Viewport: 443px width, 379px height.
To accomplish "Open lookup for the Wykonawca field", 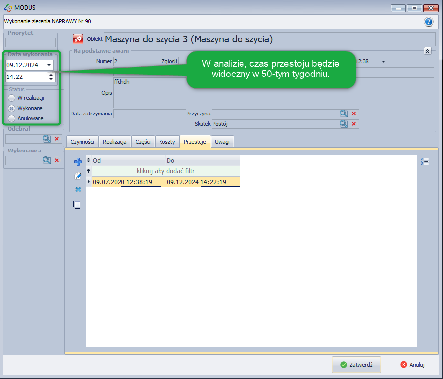I will tap(47, 160).
